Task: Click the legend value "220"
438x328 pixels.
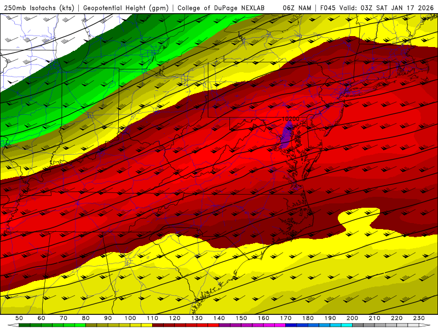Action: 397,318
